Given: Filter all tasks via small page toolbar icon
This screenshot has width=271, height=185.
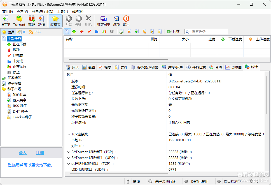Looking at the screenshot, I should [x=67, y=31].
